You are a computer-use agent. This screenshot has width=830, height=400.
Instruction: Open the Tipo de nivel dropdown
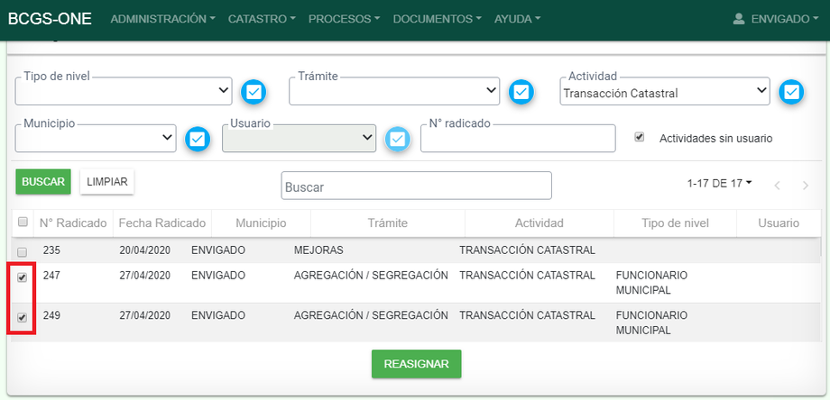click(124, 90)
